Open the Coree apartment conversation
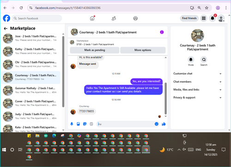 pyautogui.click(x=31, y=103)
